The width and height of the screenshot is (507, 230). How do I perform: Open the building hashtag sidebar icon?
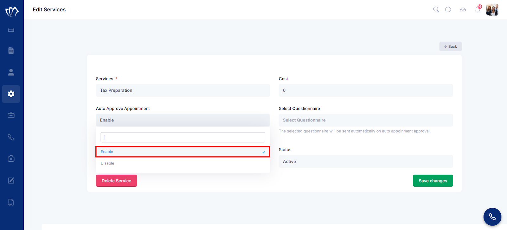[x=11, y=159]
